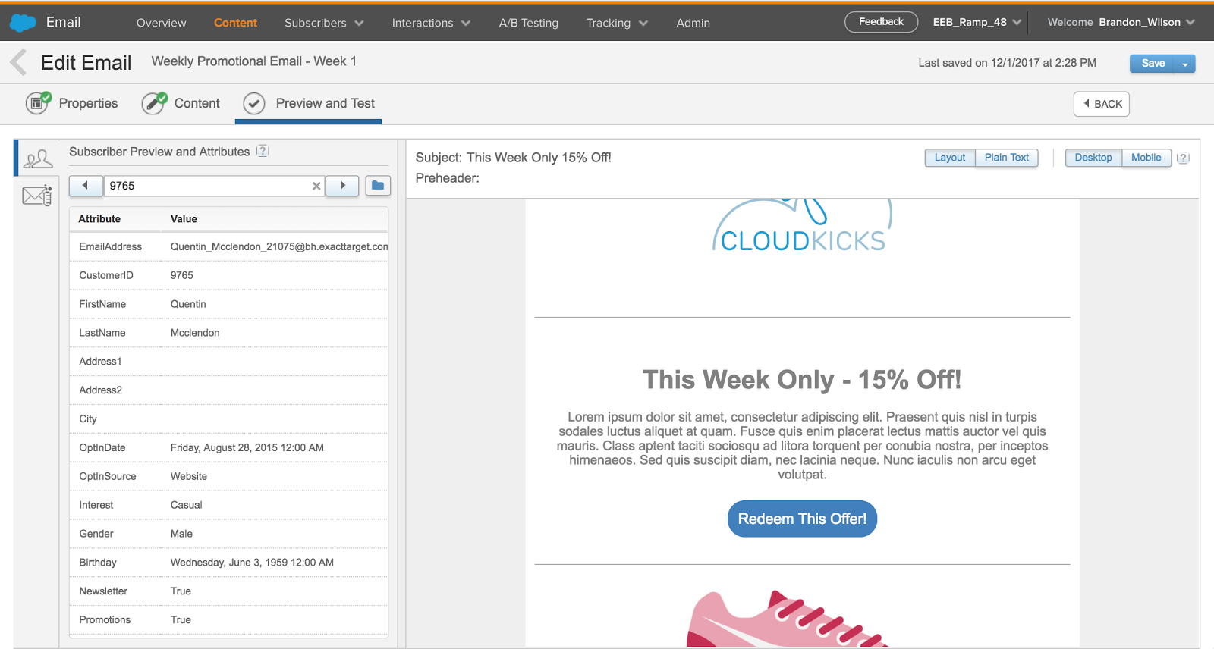
Task: Browse subscribers with the folder icon
Action: coord(378,186)
